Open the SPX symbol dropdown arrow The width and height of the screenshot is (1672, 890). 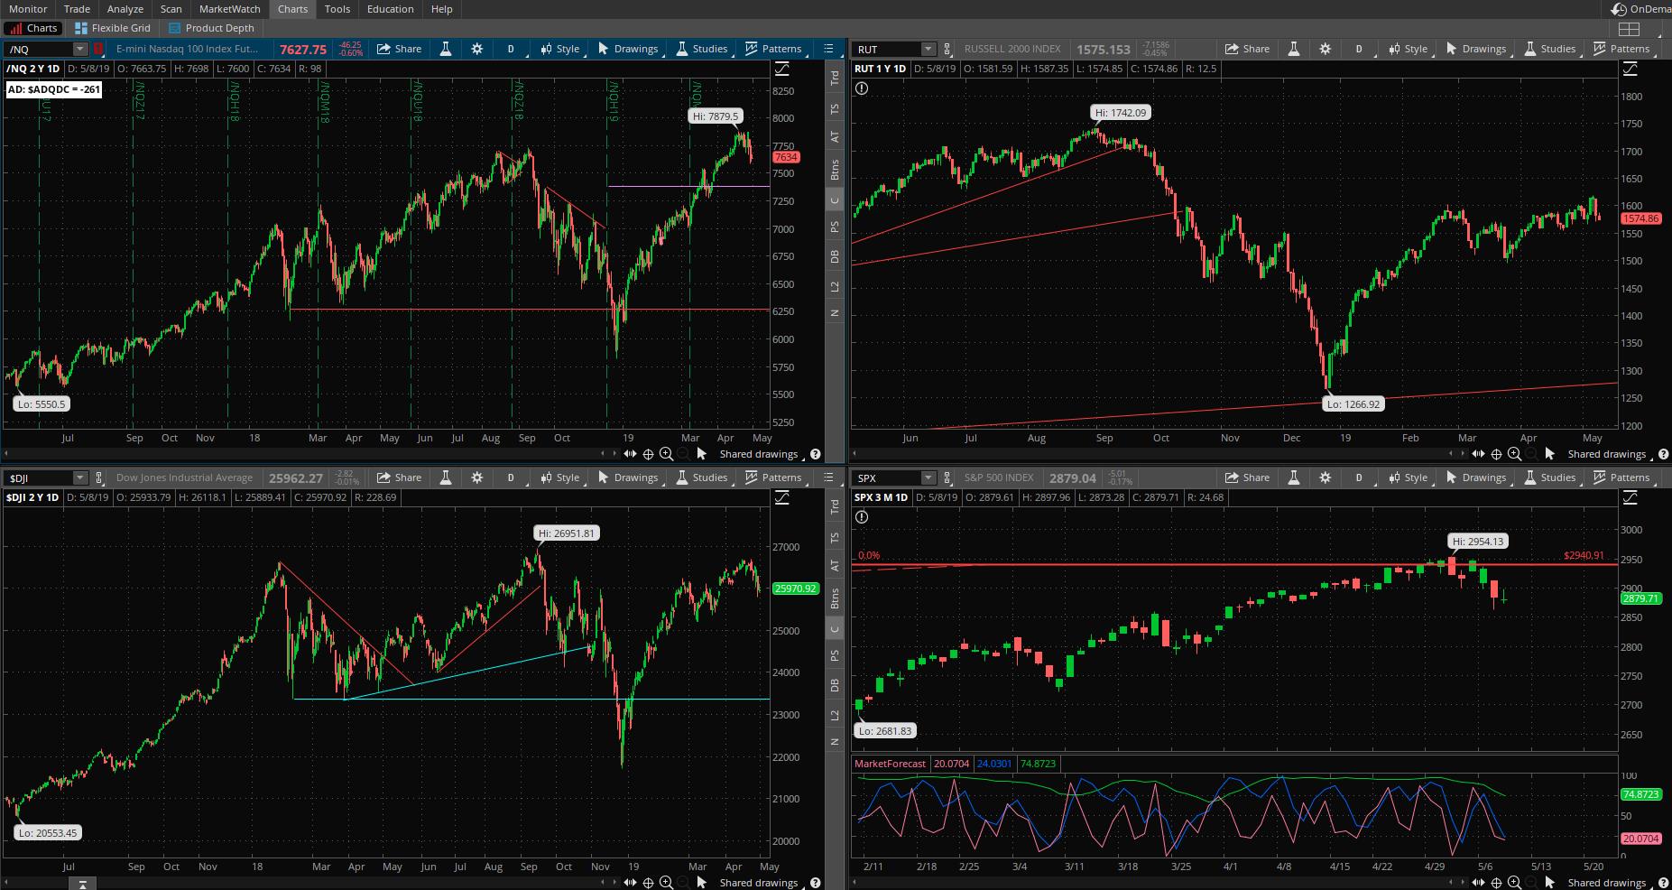(x=928, y=477)
